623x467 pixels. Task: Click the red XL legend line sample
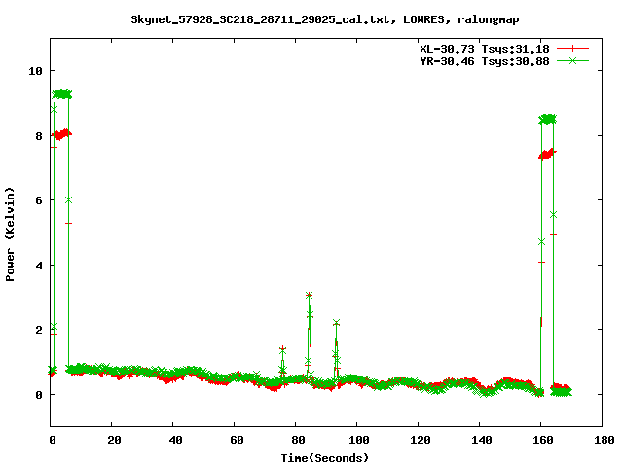572,49
